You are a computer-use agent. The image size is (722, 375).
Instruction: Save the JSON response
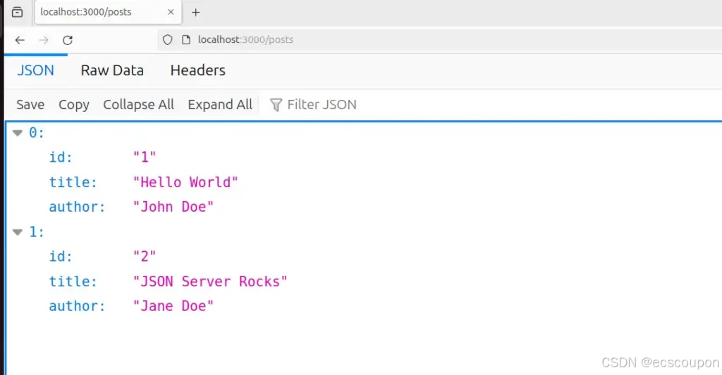(30, 105)
